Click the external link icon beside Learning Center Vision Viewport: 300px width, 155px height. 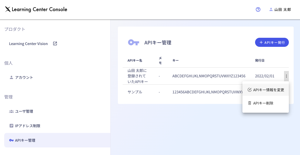[55, 44]
